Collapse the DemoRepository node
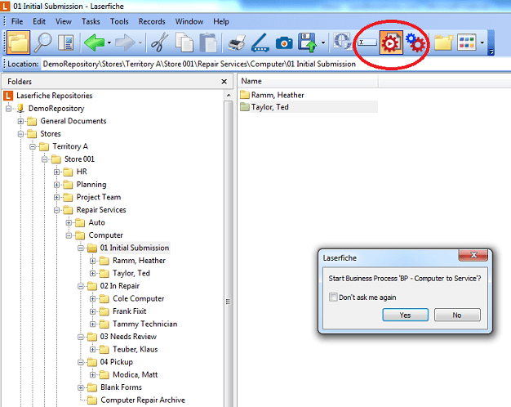Screen dimensions: 511x407 [8, 109]
